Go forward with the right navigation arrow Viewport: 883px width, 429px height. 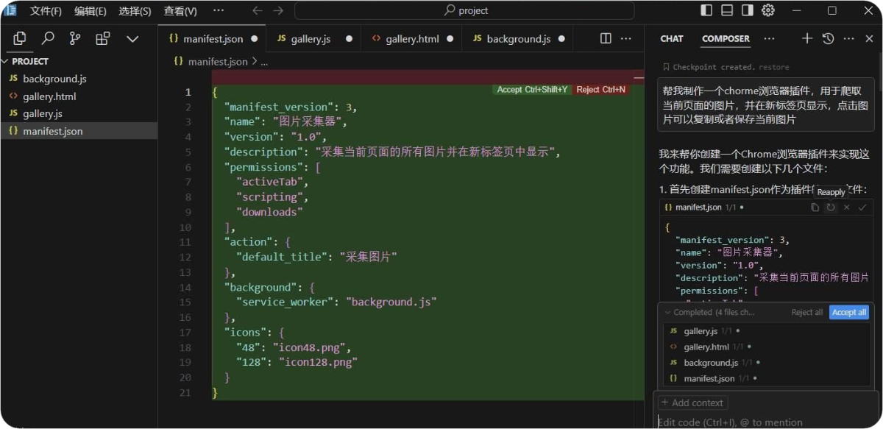(x=278, y=10)
